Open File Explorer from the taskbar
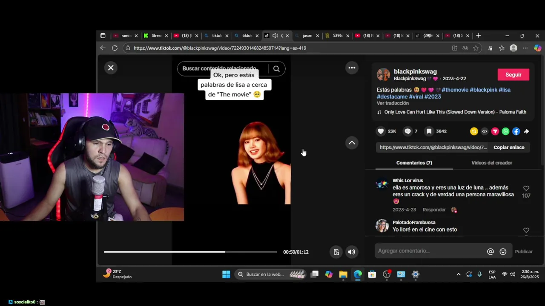 coord(343,275)
